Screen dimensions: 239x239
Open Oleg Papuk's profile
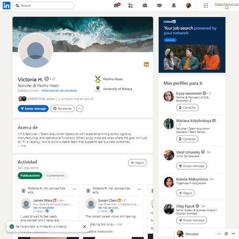point(185,206)
